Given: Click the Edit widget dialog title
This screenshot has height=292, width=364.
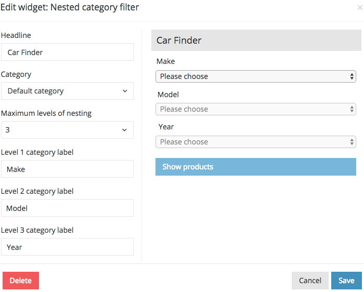Looking at the screenshot, I should (70, 8).
